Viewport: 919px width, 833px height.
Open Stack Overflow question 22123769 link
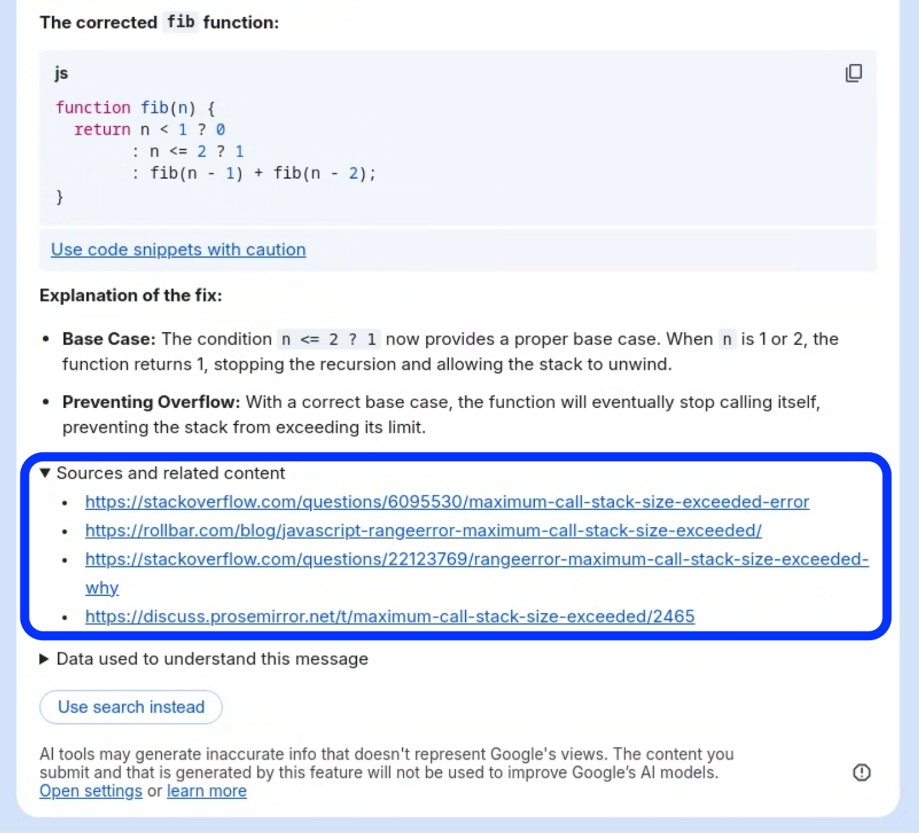point(476,559)
